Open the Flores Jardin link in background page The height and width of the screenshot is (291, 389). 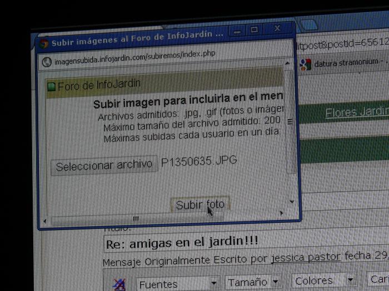pyautogui.click(x=357, y=112)
